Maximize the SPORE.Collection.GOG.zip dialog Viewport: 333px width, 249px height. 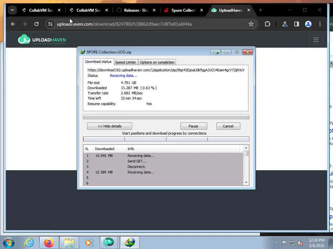pos(237,52)
